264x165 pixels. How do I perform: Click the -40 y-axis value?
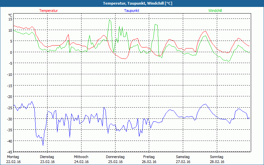point(10,142)
